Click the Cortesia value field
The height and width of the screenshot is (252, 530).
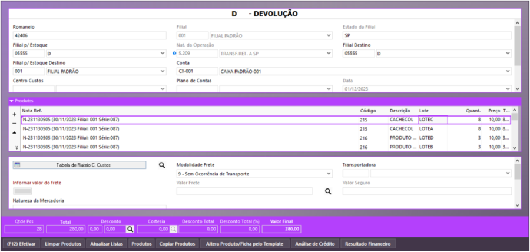(154, 229)
